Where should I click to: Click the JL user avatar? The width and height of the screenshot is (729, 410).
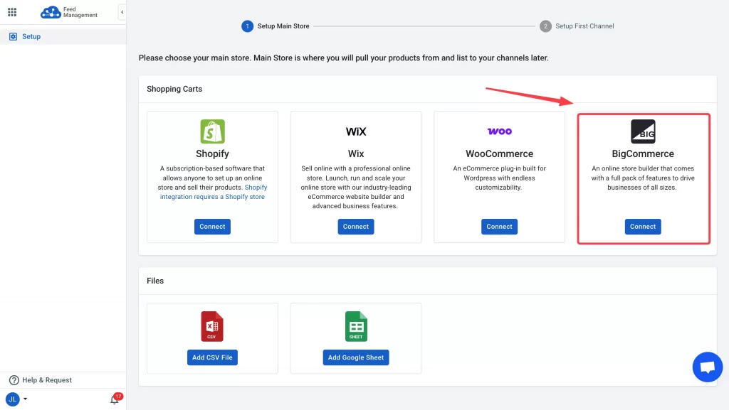pos(13,399)
